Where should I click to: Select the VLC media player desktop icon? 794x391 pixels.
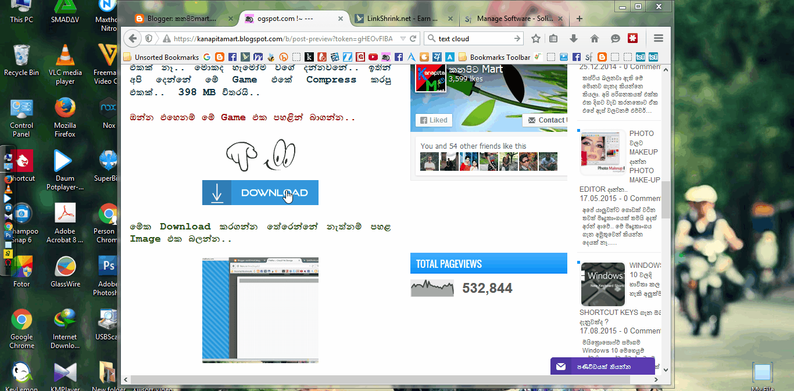click(65, 65)
